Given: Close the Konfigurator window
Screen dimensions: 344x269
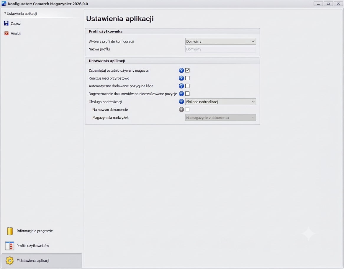Looking at the screenshot, I should tap(338, 4).
